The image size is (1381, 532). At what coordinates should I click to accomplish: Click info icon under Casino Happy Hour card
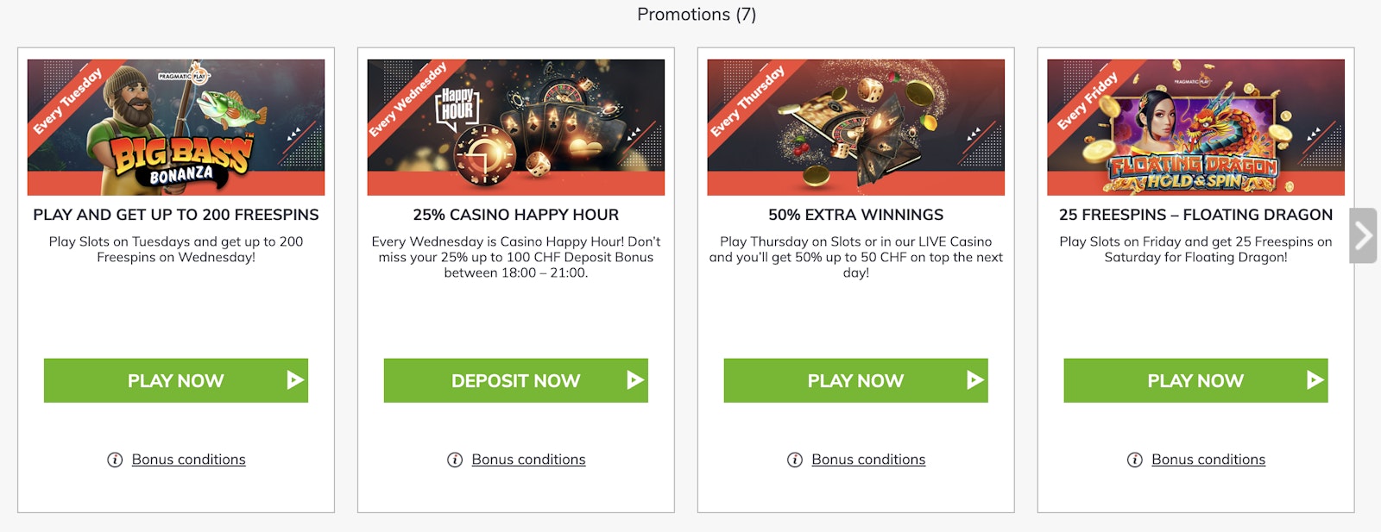(455, 460)
